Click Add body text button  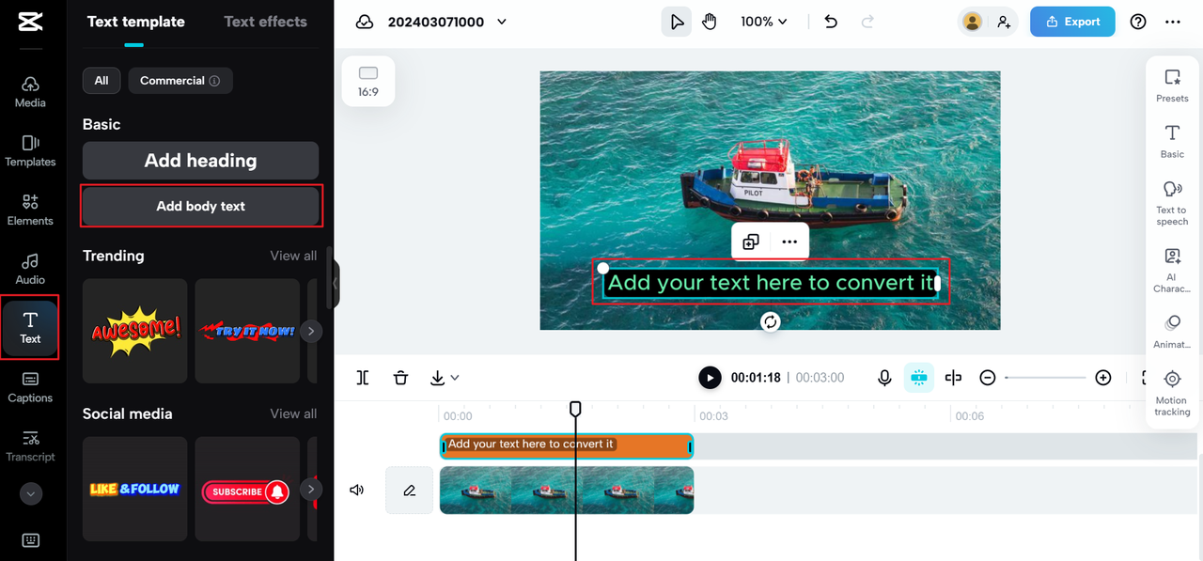point(200,206)
